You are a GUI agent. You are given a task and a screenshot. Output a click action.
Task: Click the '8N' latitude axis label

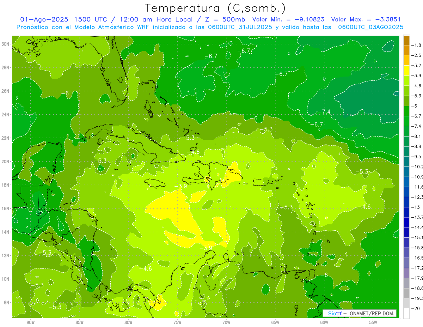coord(7,302)
